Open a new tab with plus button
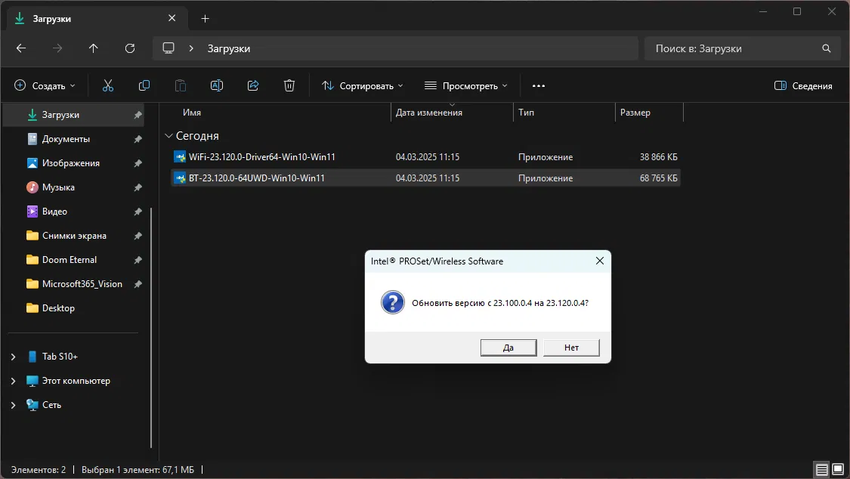The width and height of the screenshot is (850, 479). pos(205,18)
